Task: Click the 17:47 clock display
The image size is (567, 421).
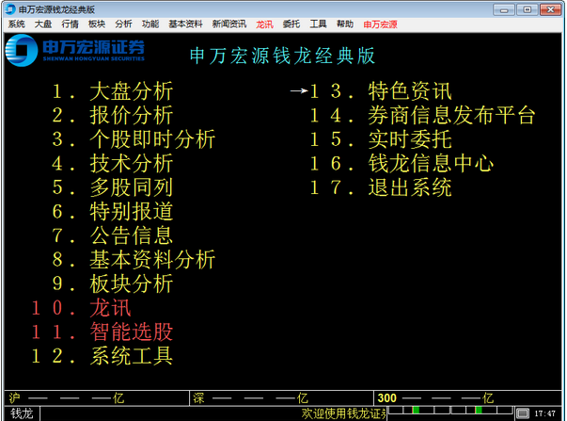Action: tap(545, 413)
